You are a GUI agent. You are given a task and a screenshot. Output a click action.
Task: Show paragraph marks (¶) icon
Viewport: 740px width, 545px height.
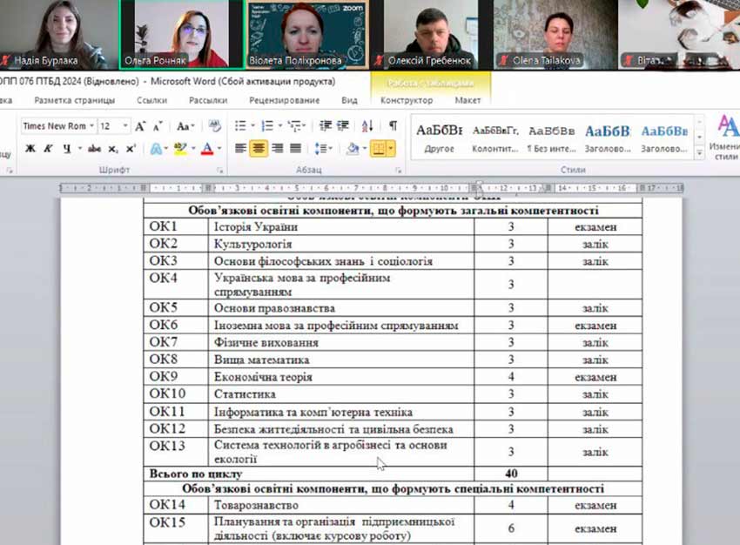click(393, 126)
